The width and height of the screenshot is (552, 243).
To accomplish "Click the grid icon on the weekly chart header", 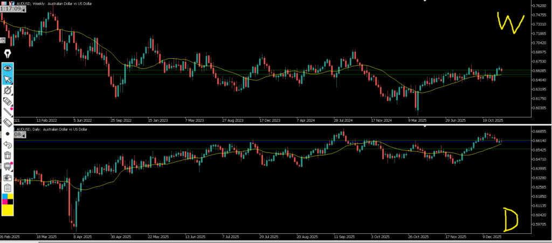I will [5, 2].
